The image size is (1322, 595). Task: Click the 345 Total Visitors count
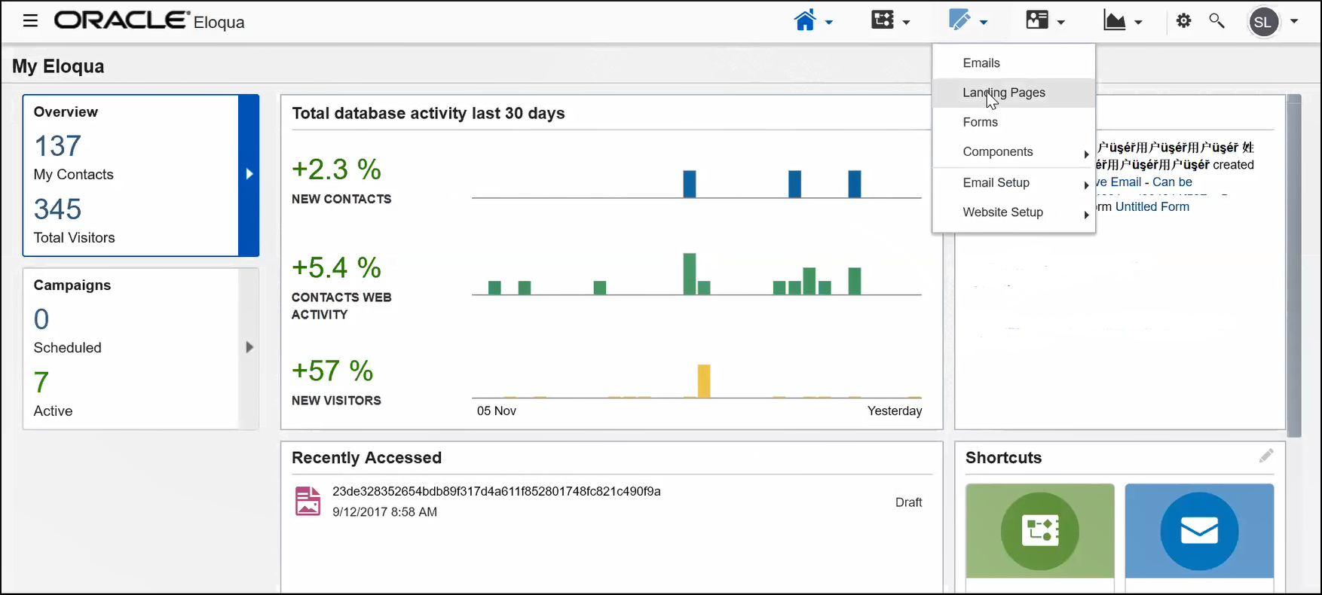coord(58,209)
